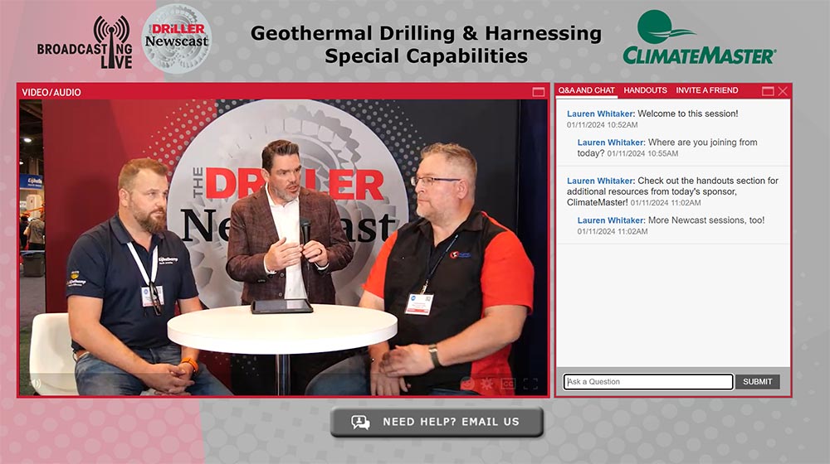The width and height of the screenshot is (830, 464).
Task: Select the 01/11/2024 10:52AM timestamp
Action: click(603, 125)
